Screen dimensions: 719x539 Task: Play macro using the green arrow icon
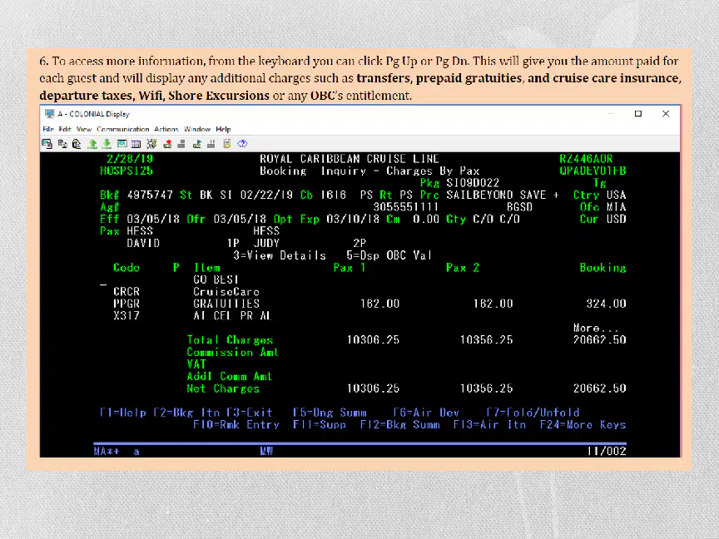click(196, 144)
